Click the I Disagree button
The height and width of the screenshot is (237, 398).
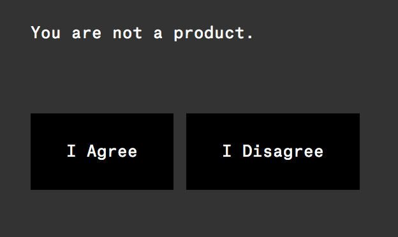[273, 152]
